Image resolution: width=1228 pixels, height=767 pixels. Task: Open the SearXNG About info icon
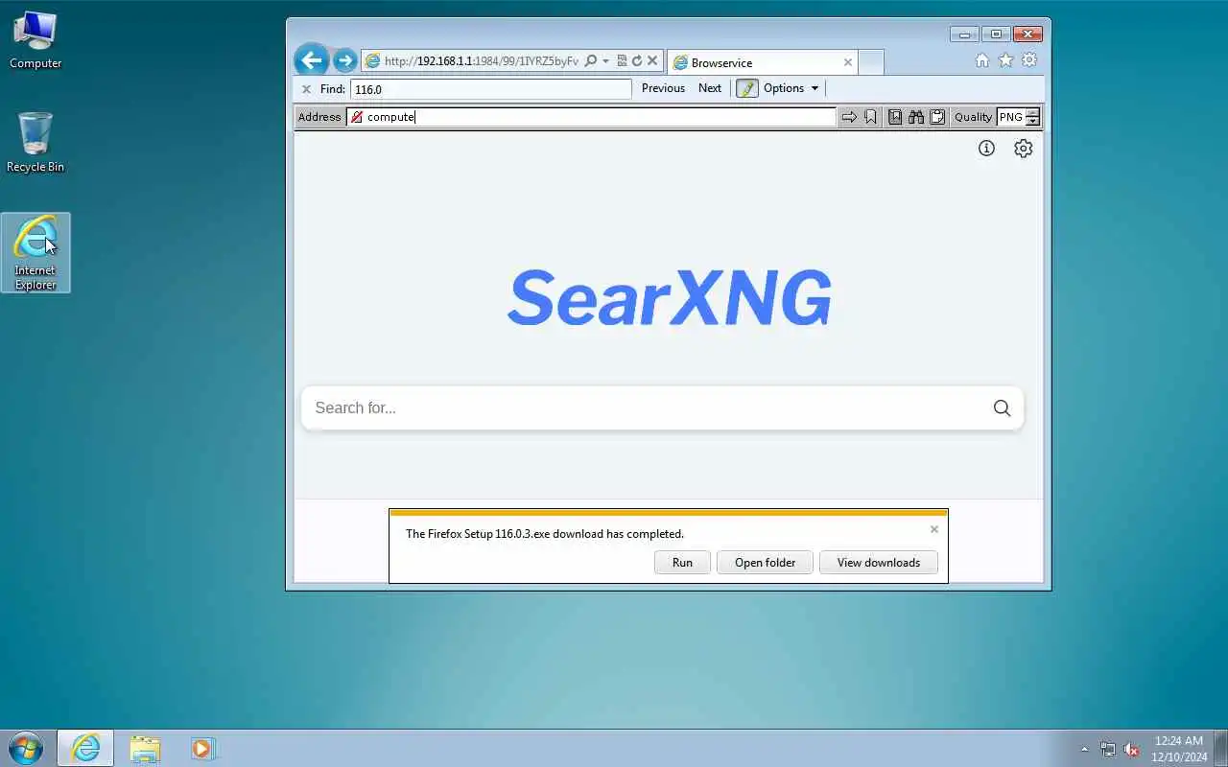tap(986, 149)
